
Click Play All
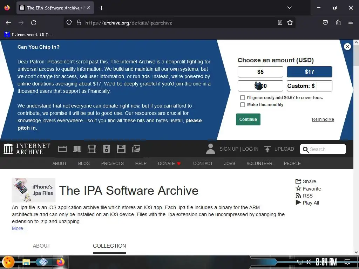(307, 203)
